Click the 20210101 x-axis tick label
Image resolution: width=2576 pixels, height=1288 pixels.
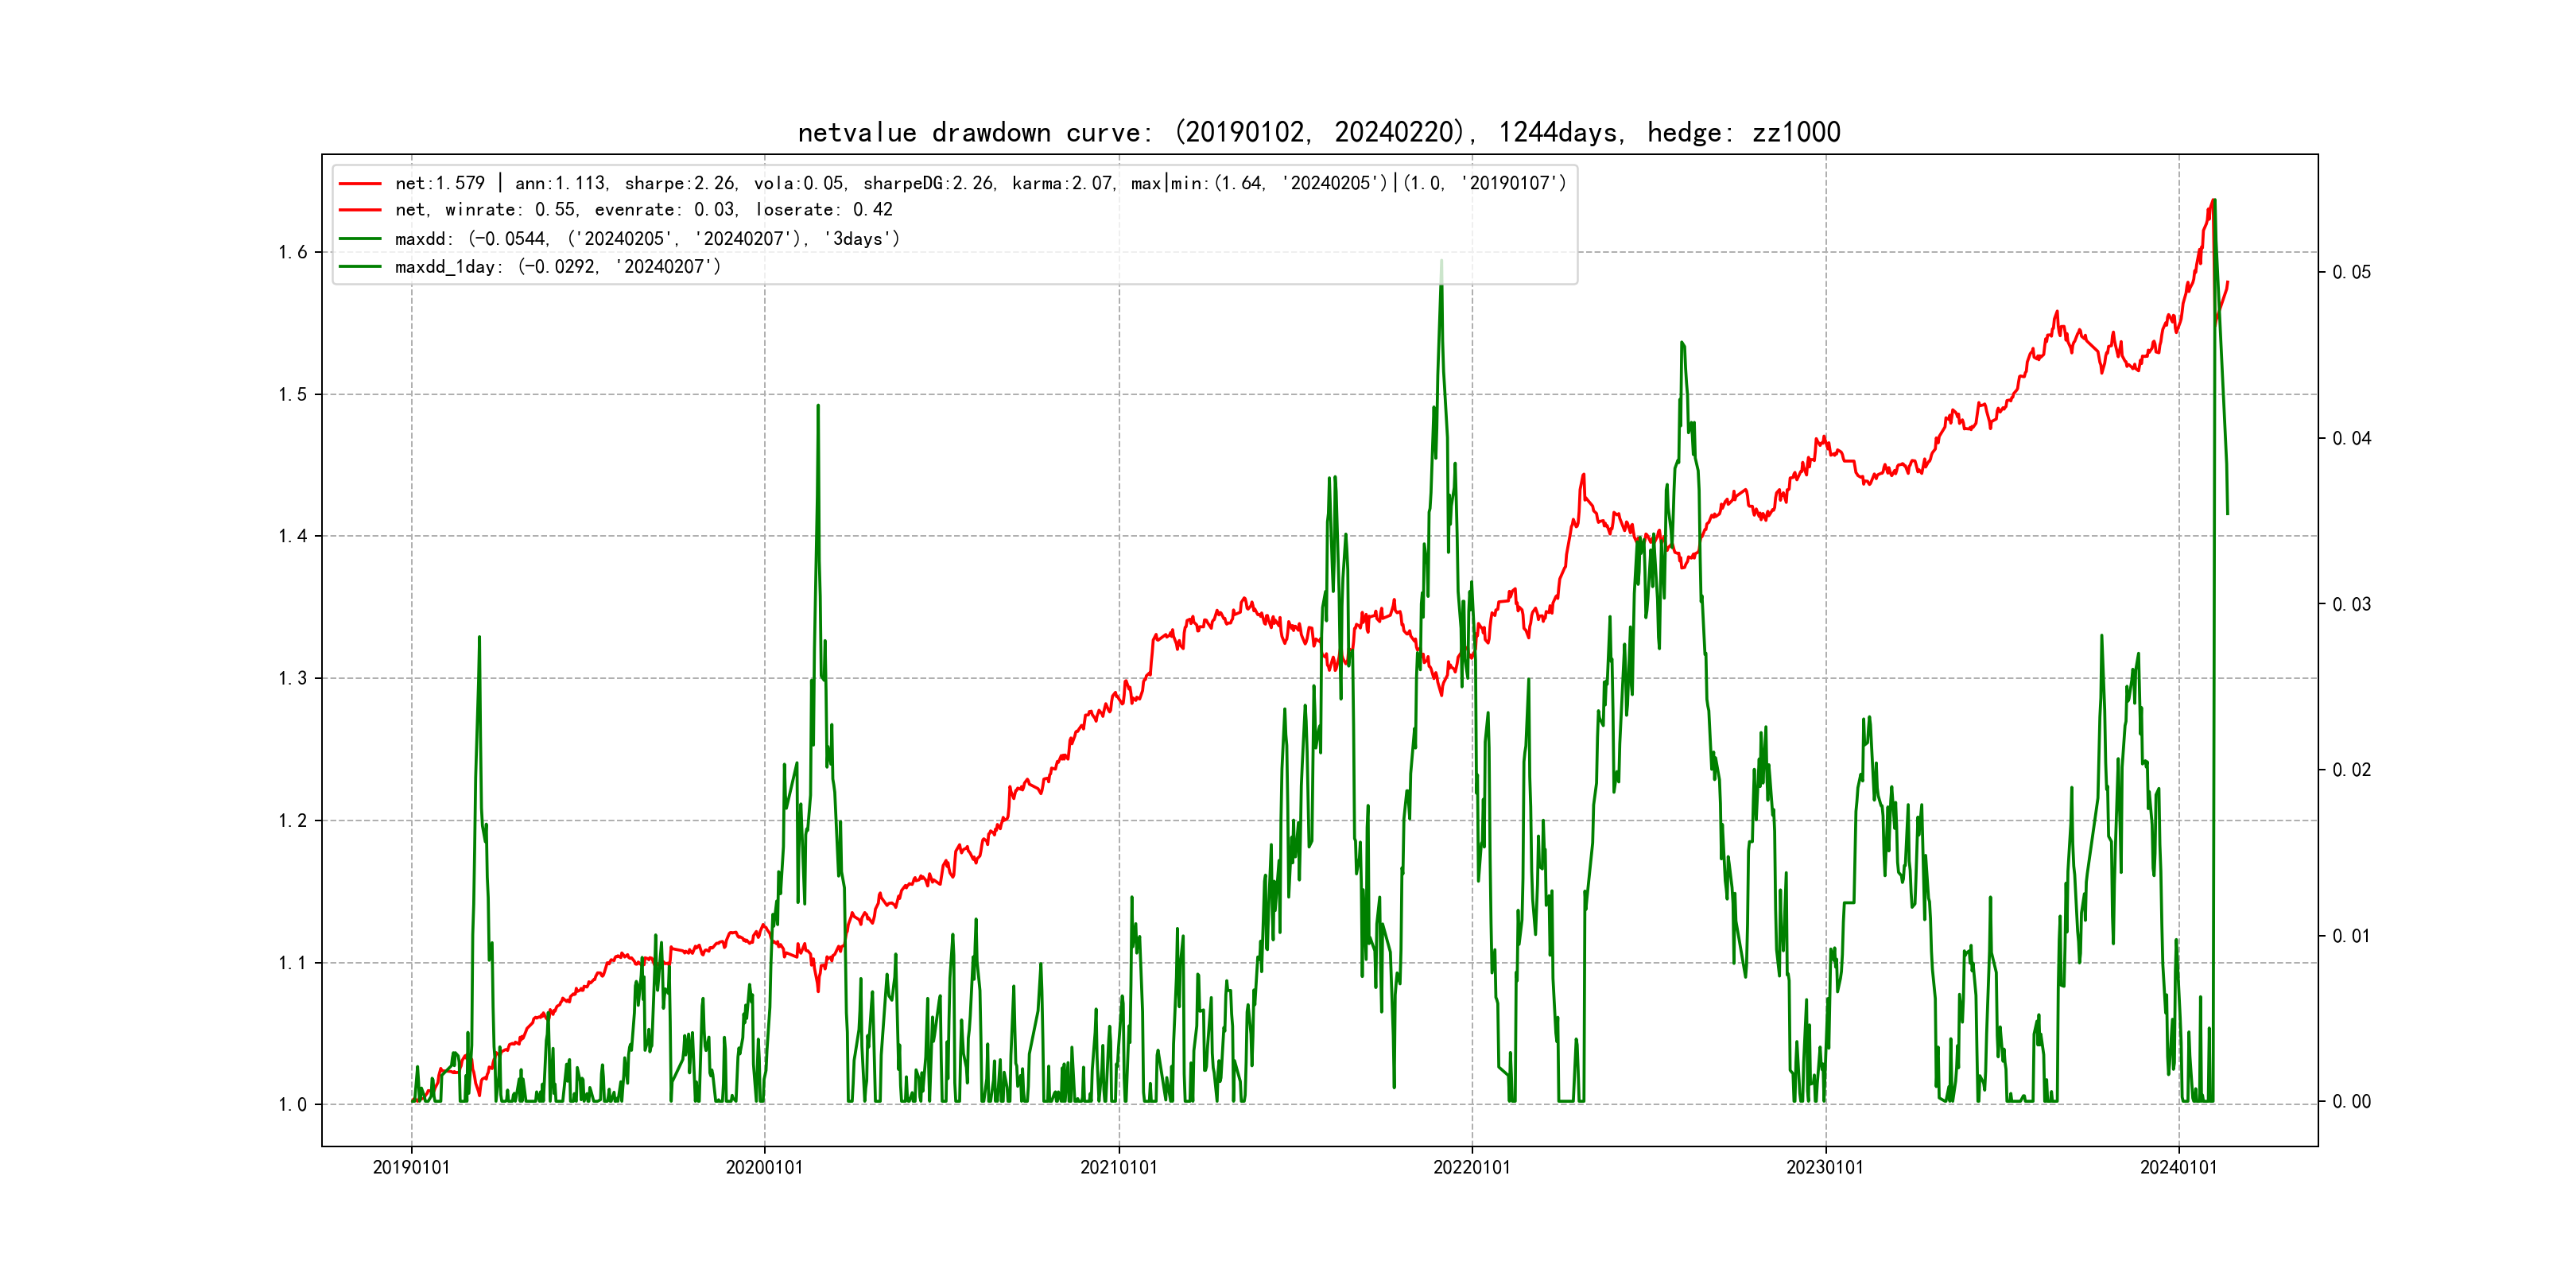(x=1118, y=1167)
